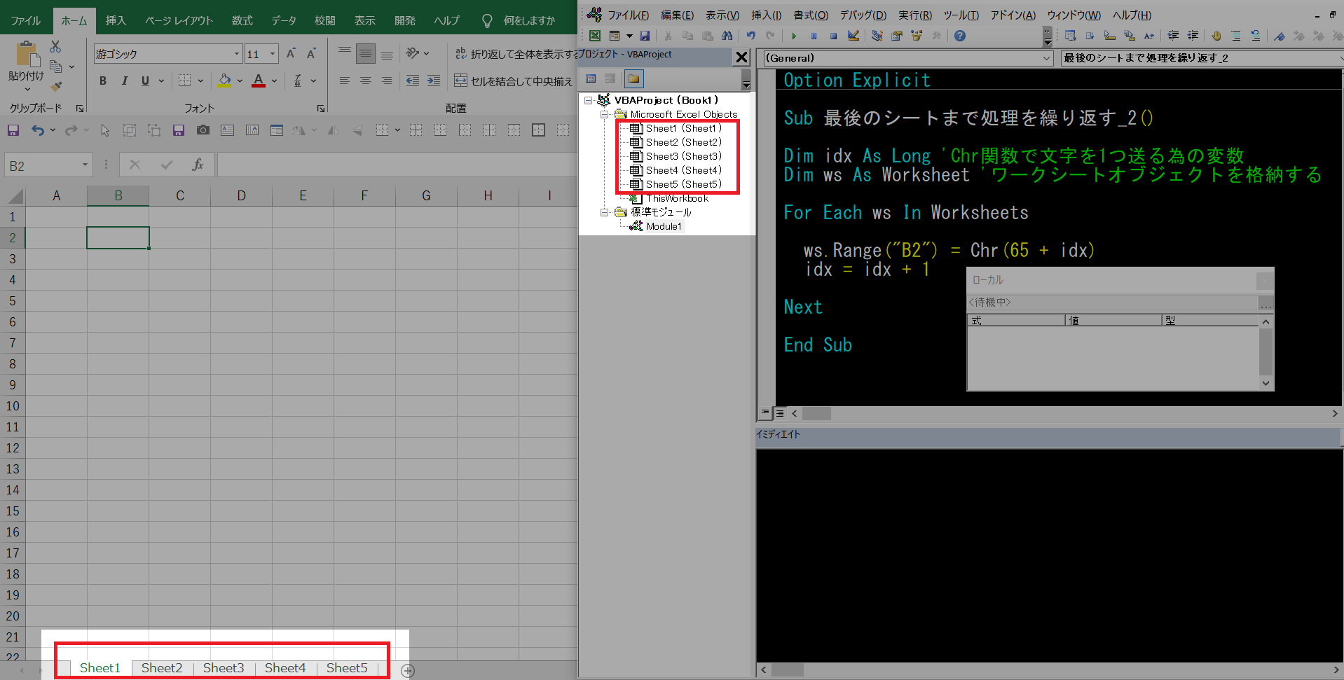Toggle a breakpoint using the hand icon
This screenshot has width=1344, height=680.
[x=1216, y=36]
